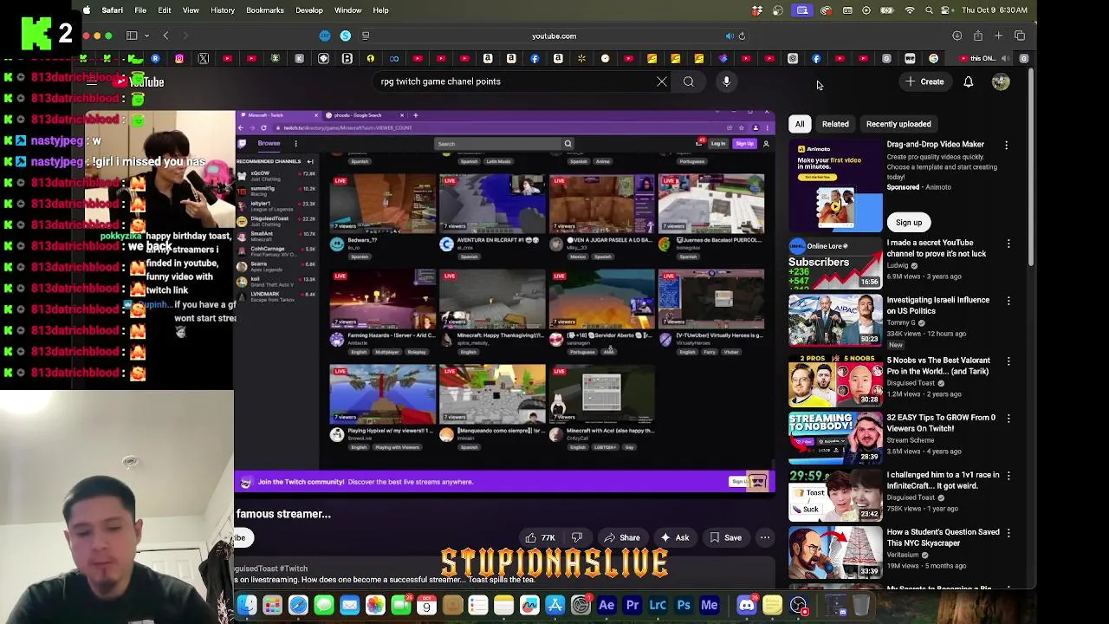Open How a Student's Question Saved skyscraper title
The width and height of the screenshot is (1109, 624).
click(943, 537)
